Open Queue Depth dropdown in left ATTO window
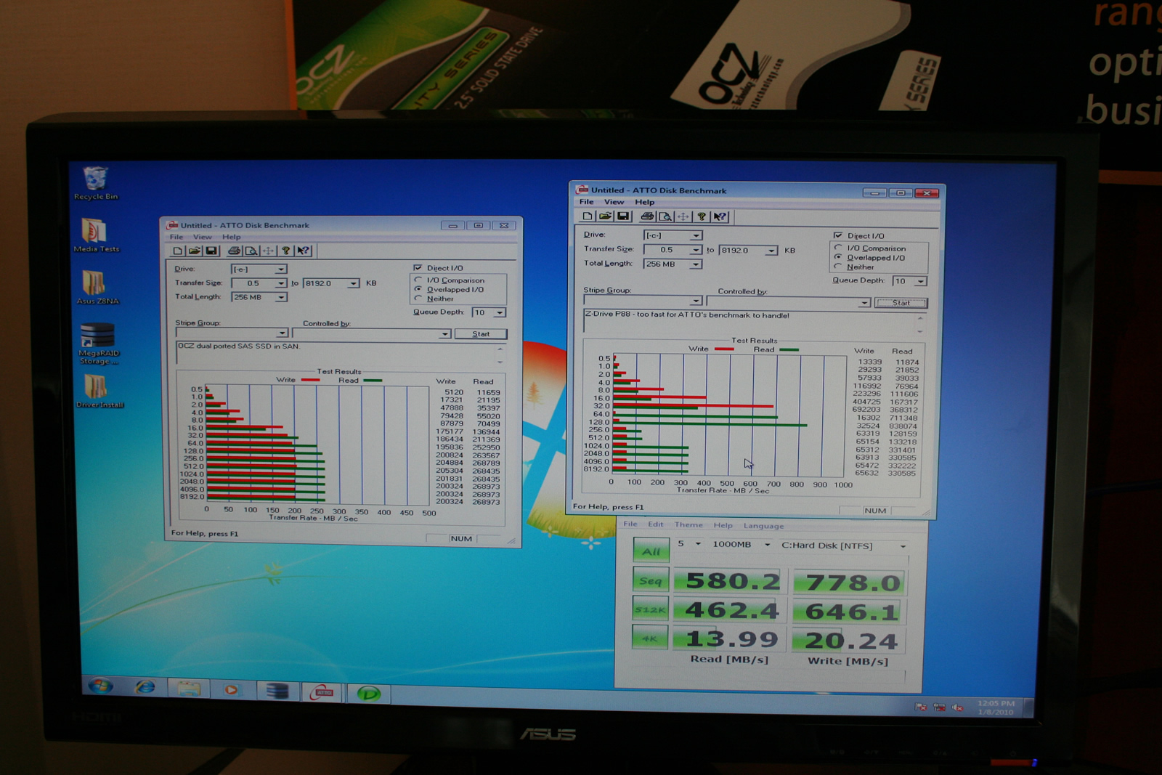 500,313
